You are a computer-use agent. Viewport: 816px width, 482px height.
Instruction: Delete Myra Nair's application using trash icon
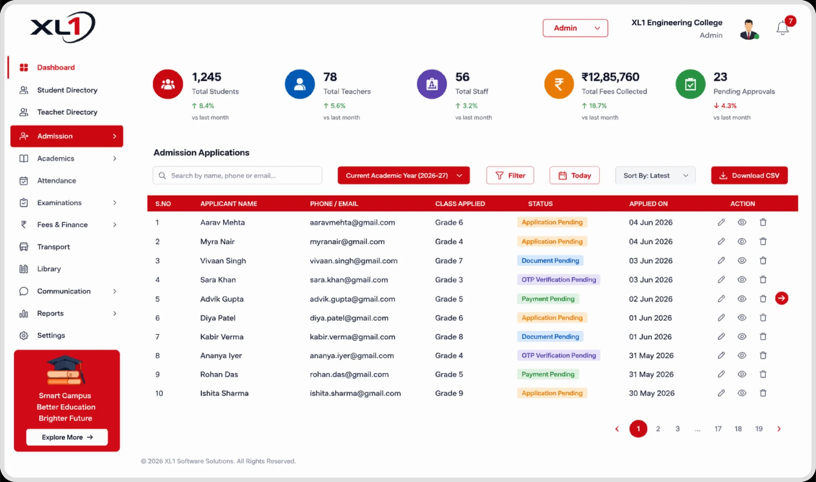coord(763,241)
